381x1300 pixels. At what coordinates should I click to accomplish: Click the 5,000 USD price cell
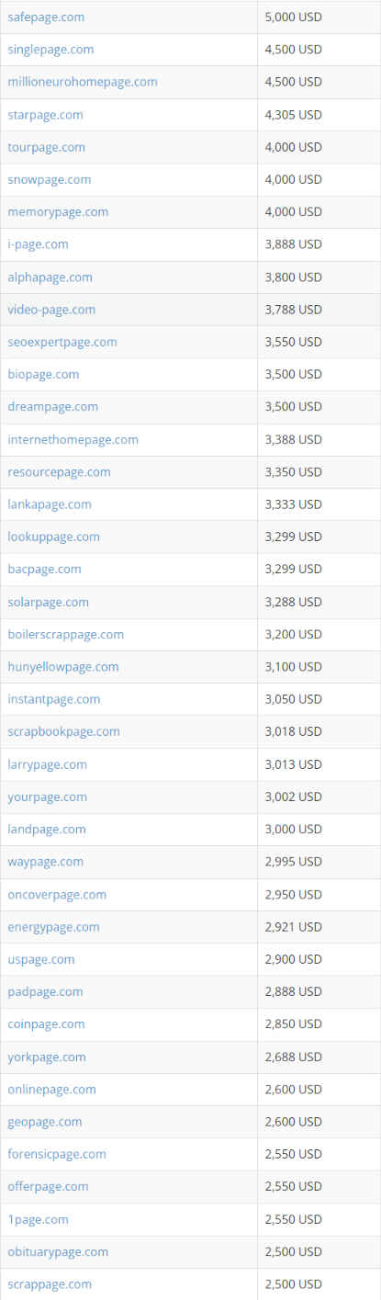coord(319,17)
